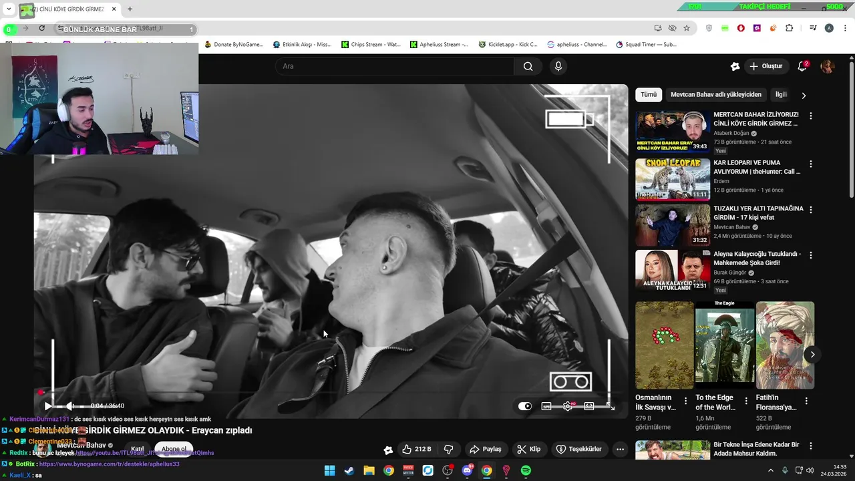
Task: Select the Mevtcan Bahav adlı yükleyiciden chip
Action: tap(716, 95)
